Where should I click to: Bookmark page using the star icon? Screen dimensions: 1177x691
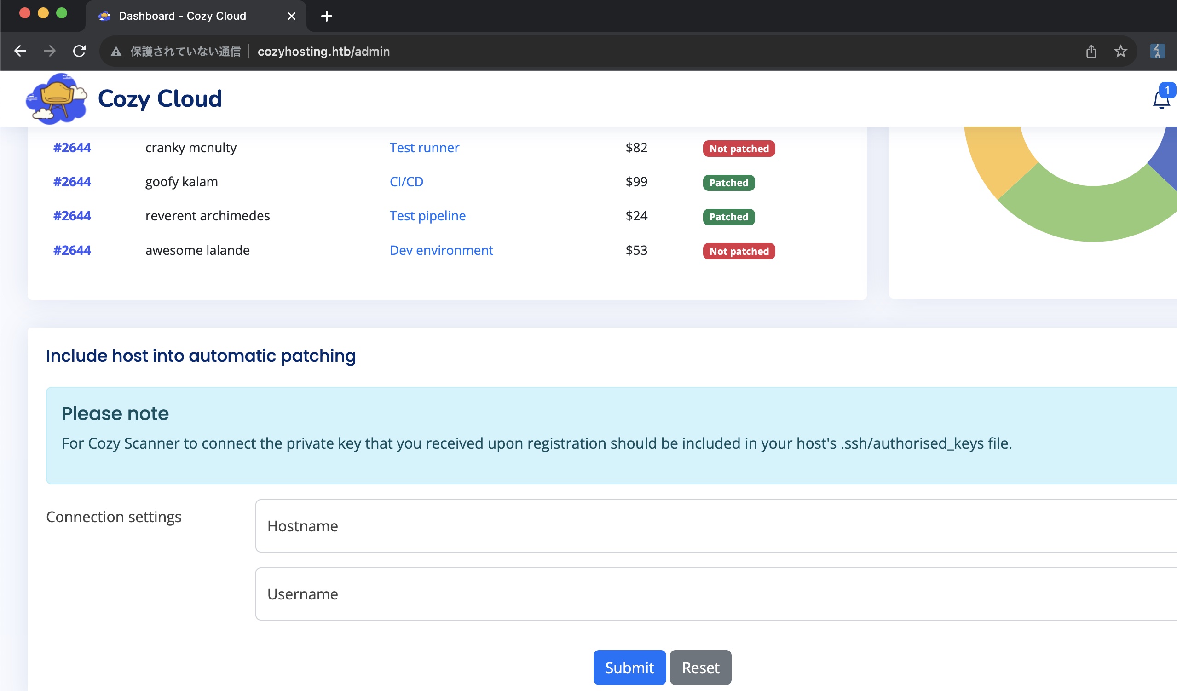pos(1120,51)
